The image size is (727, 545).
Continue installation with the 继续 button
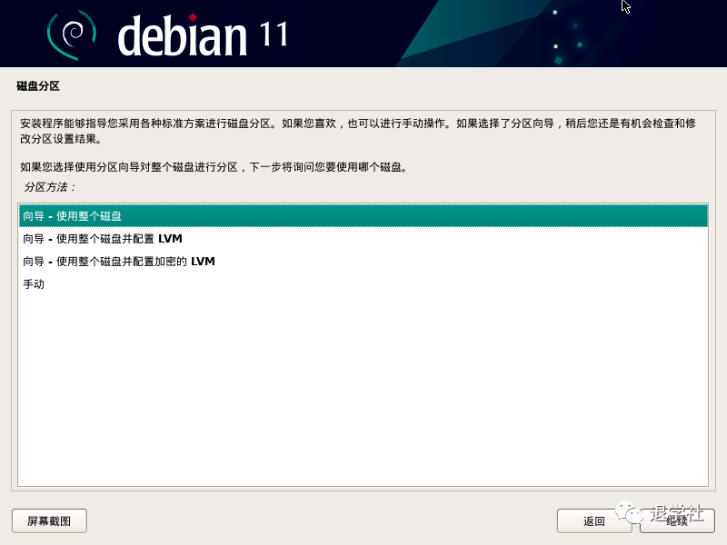point(677,520)
